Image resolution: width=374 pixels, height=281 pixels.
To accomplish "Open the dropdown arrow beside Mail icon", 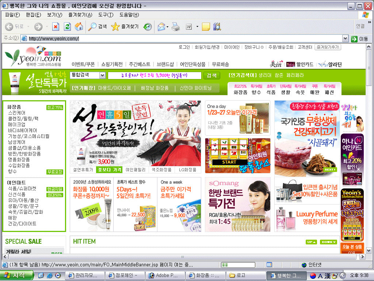I will [x=167, y=27].
